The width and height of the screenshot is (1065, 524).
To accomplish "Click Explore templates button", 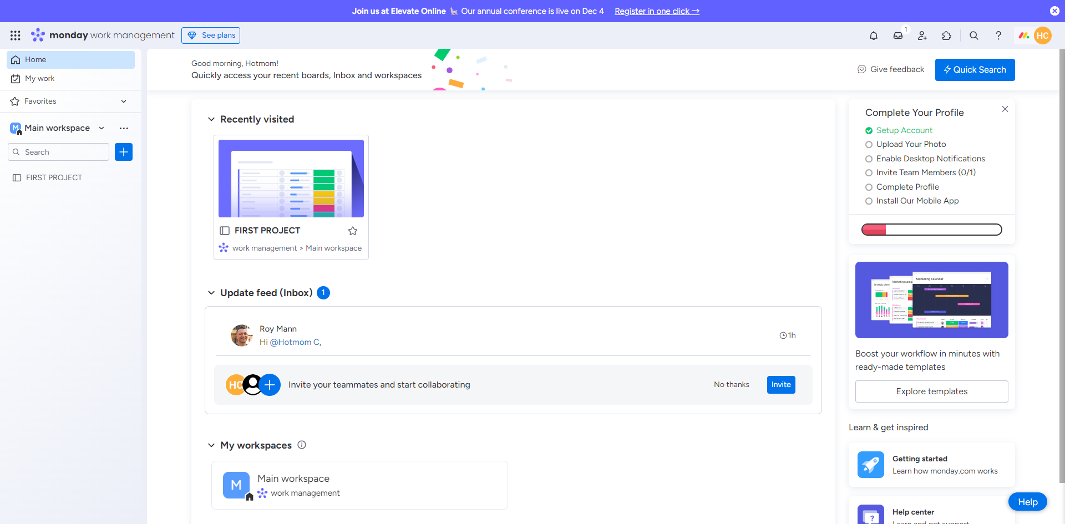I will pyautogui.click(x=932, y=391).
